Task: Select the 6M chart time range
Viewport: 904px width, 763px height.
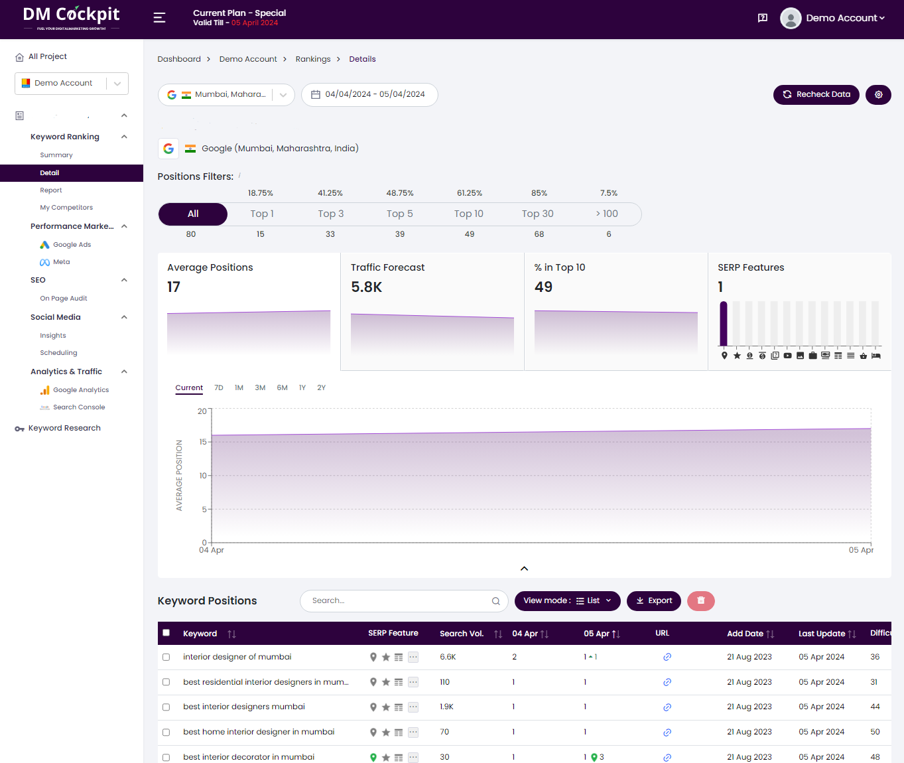Action: 282,387
